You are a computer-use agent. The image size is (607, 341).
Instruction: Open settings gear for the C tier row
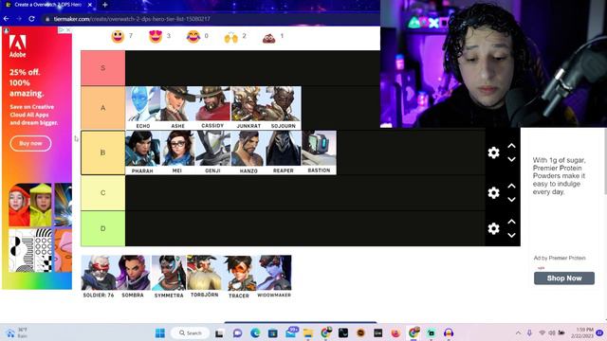coord(493,192)
